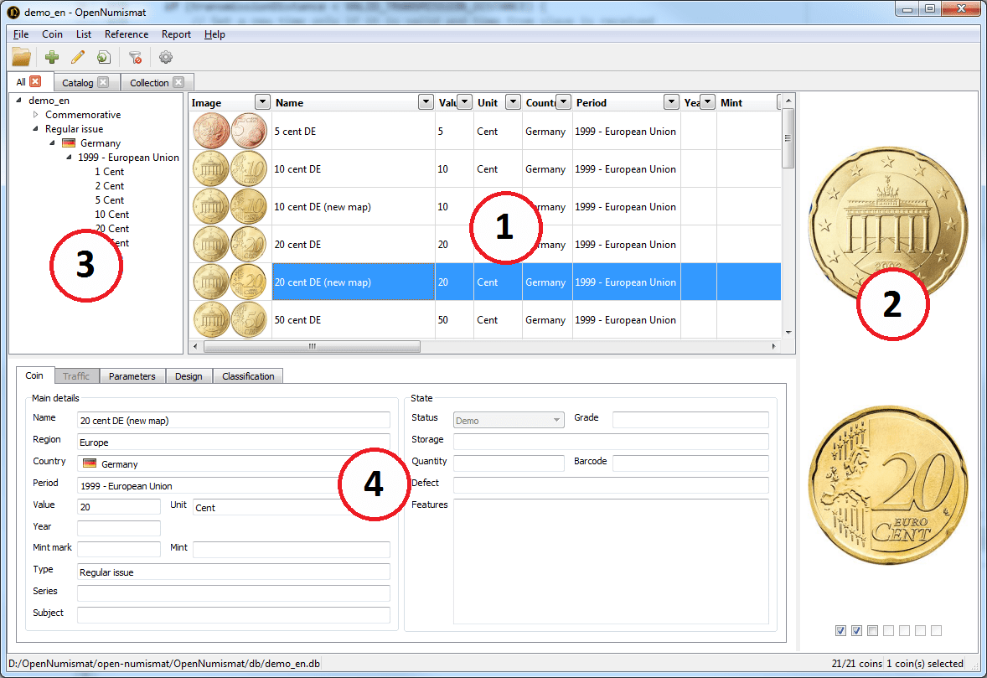Collapse the Germany tree node
987x678 pixels.
tap(52, 143)
